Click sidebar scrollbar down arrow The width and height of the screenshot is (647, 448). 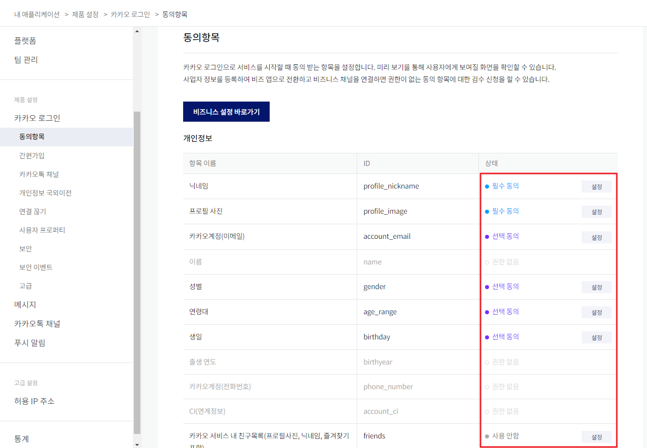(137, 444)
